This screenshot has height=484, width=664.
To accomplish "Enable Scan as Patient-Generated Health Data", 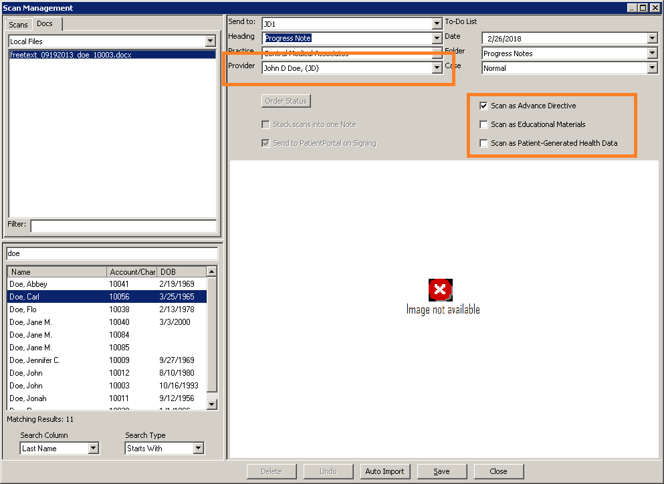I will point(483,143).
